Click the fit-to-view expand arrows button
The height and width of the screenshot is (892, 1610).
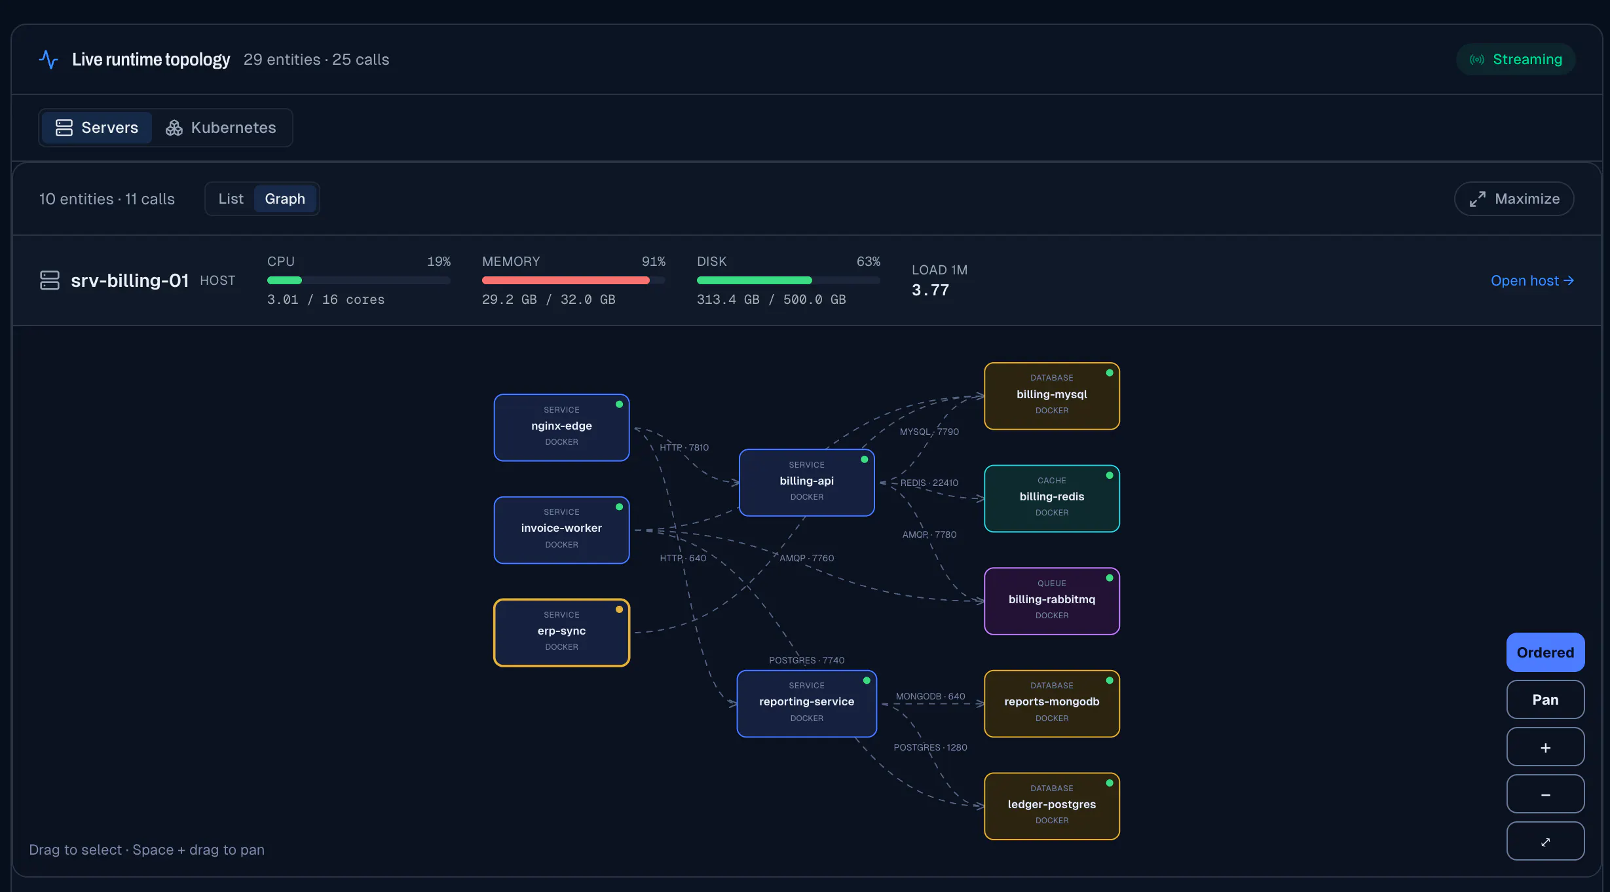1545,842
